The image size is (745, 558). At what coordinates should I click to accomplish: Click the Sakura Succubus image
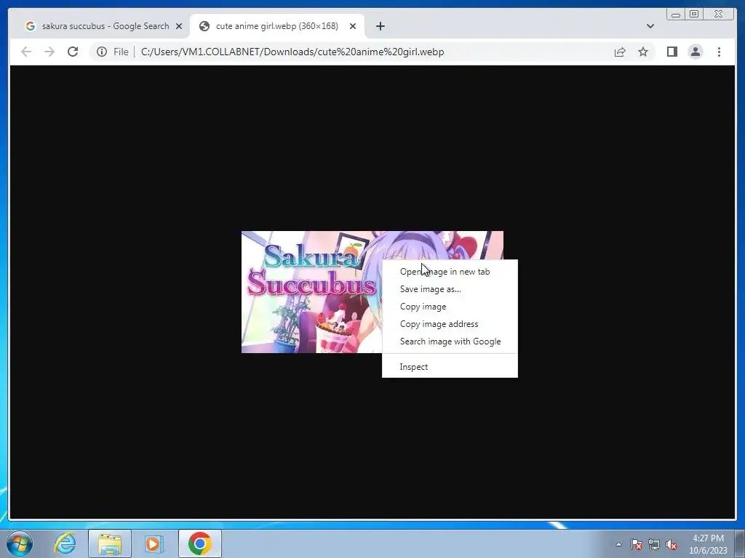point(311,292)
